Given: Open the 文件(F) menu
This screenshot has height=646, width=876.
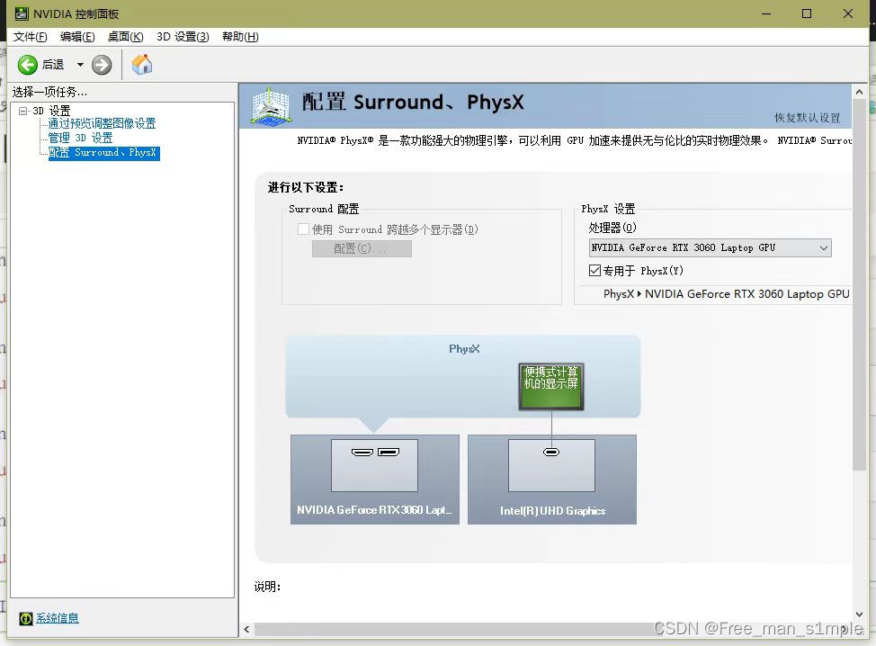Looking at the screenshot, I should pos(31,37).
